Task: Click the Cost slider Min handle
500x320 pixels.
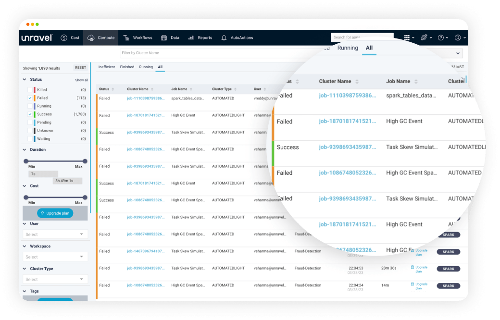Action: pyautogui.click(x=26, y=197)
